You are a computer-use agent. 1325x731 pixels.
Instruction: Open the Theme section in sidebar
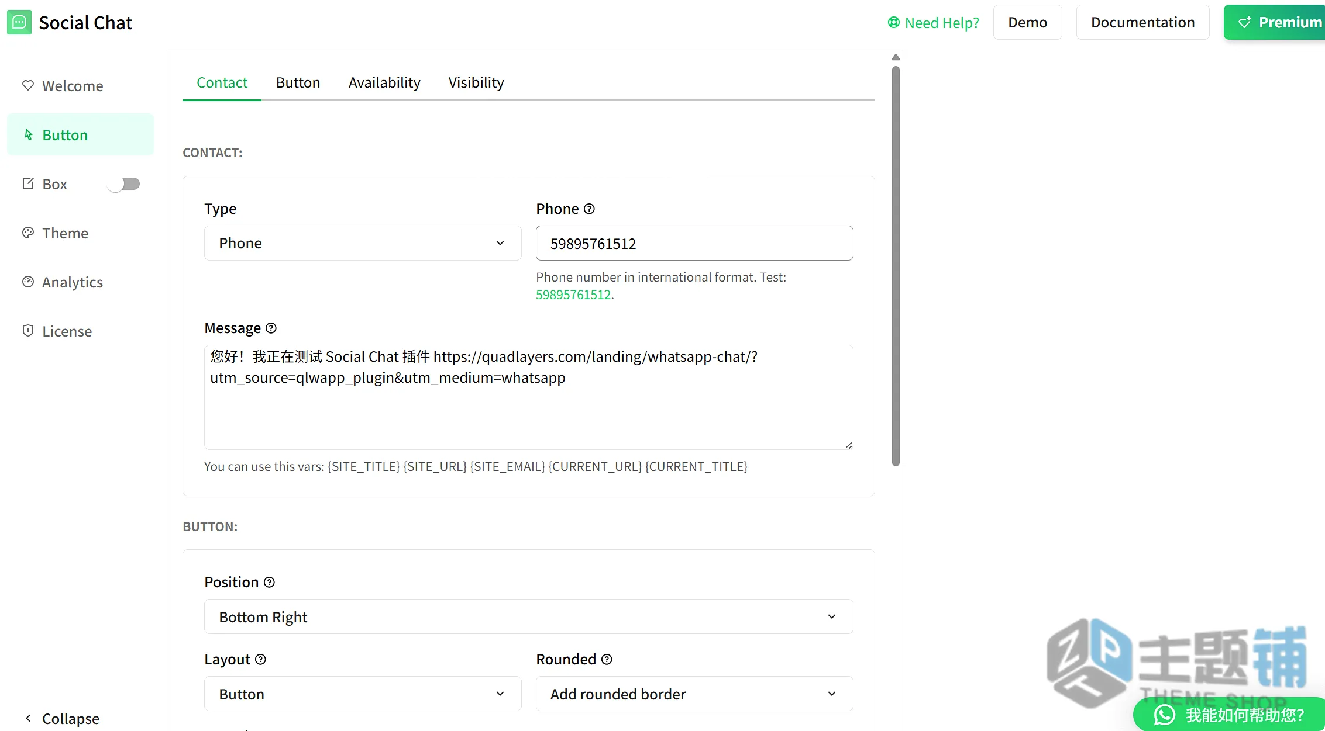click(81, 233)
